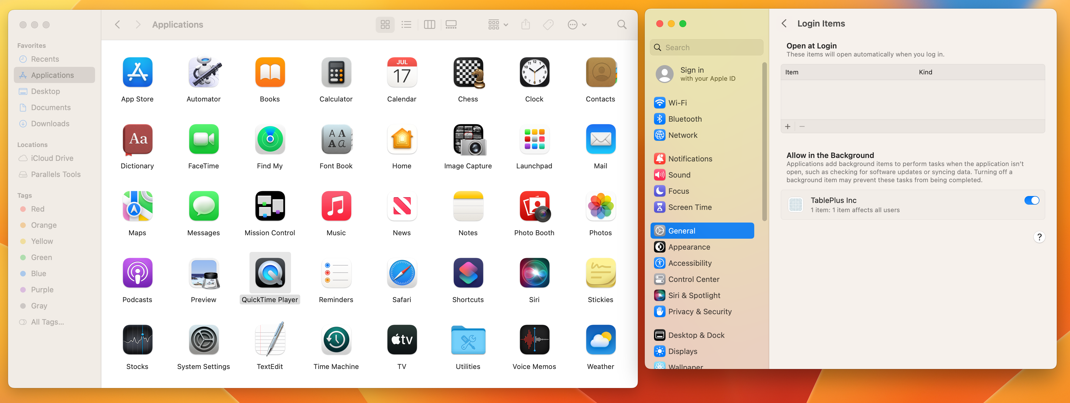This screenshot has width=1070, height=403.
Task: Open Privacy & Security settings pane
Action: pyautogui.click(x=700, y=312)
